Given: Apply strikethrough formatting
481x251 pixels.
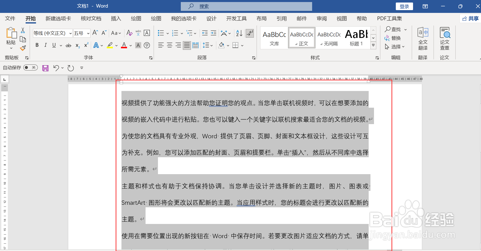Looking at the screenshot, I should (x=68, y=45).
